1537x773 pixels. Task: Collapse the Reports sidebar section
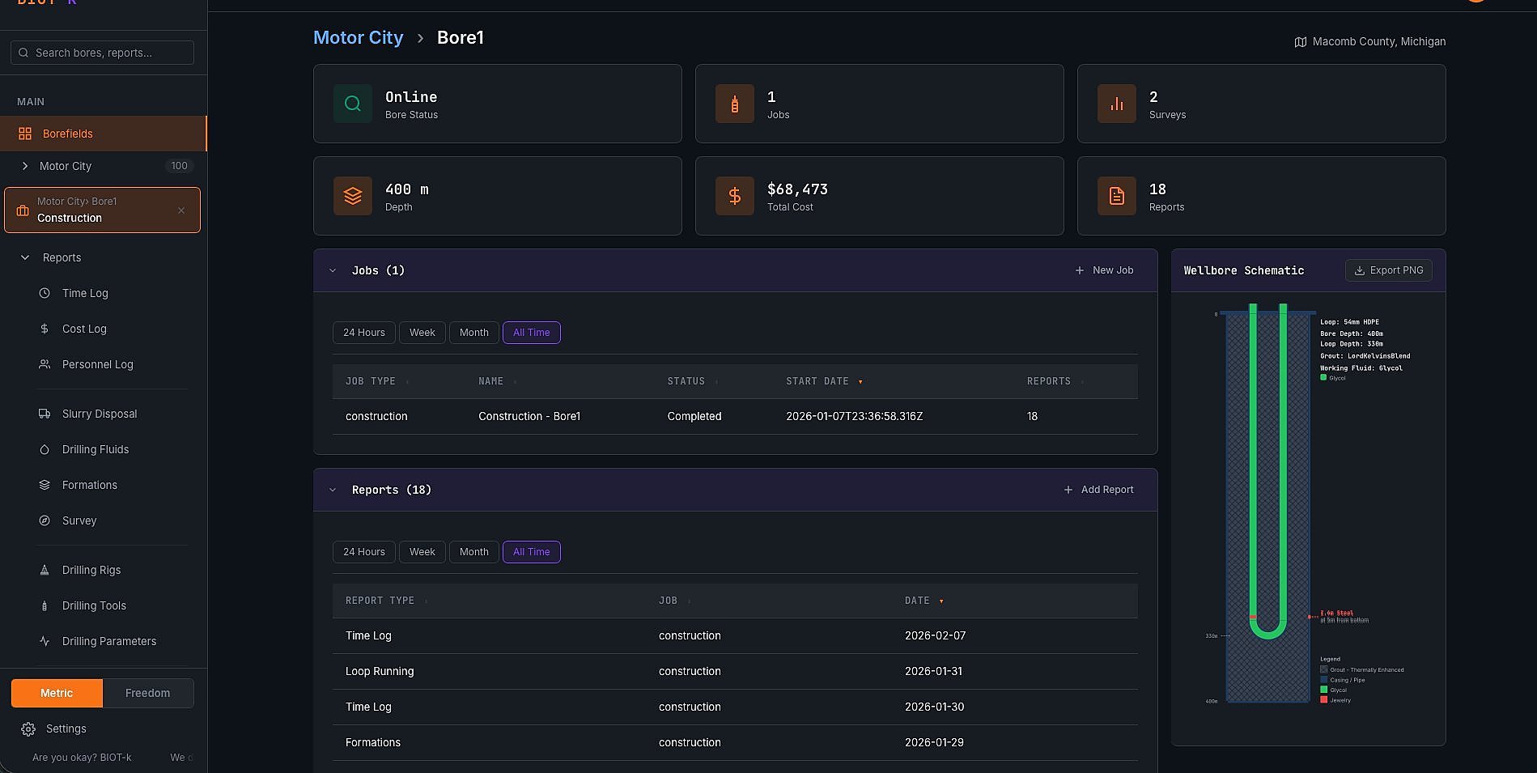pyautogui.click(x=25, y=257)
